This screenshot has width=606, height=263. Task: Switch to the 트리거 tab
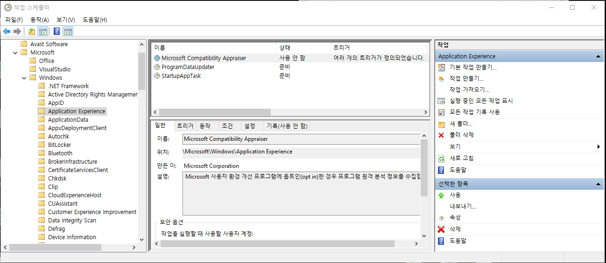tap(185, 126)
